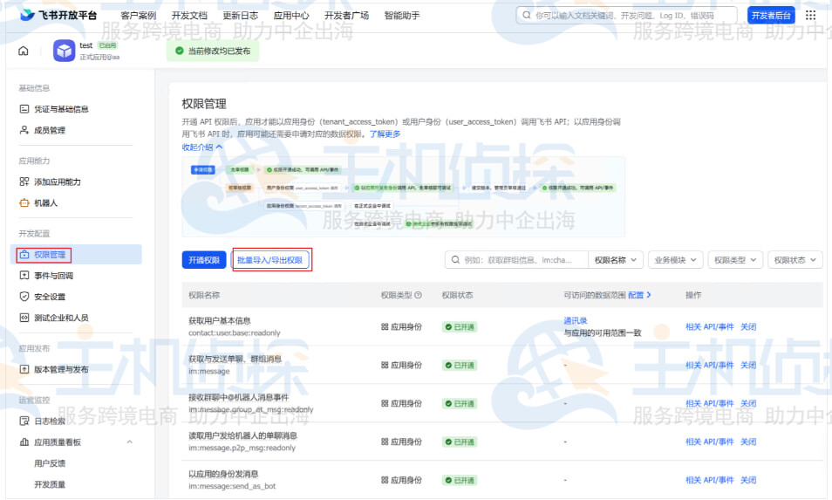This screenshot has height=500, width=832.
Task: Open the 开发文档 top menu
Action: 189,16
